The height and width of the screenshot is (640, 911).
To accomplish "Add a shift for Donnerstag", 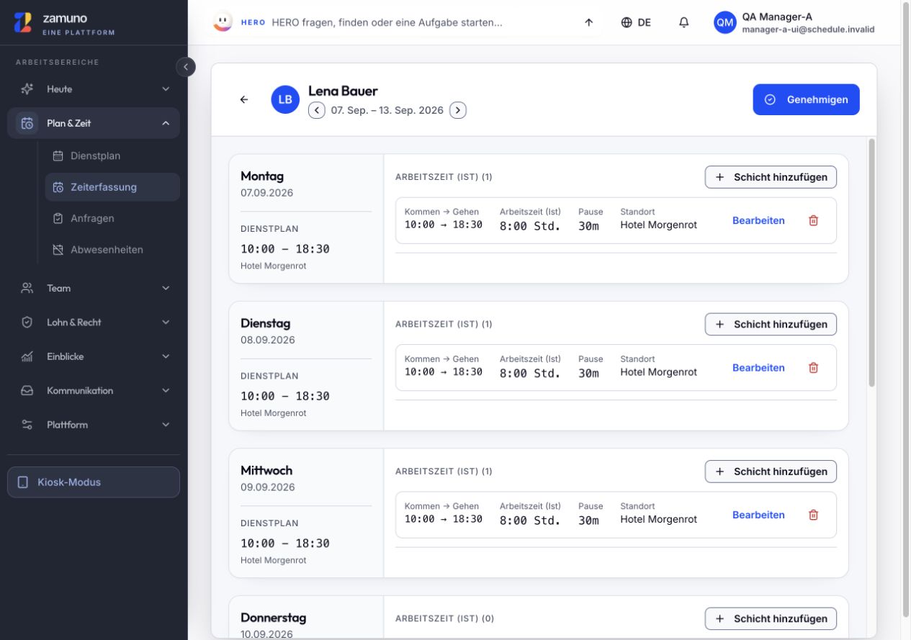I will point(771,618).
